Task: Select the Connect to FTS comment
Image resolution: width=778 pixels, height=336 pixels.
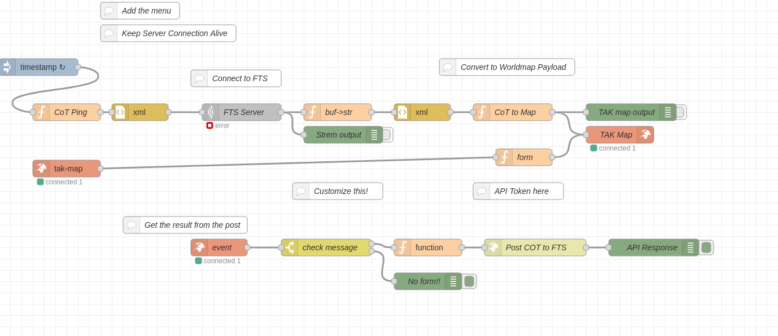Action: (236, 78)
